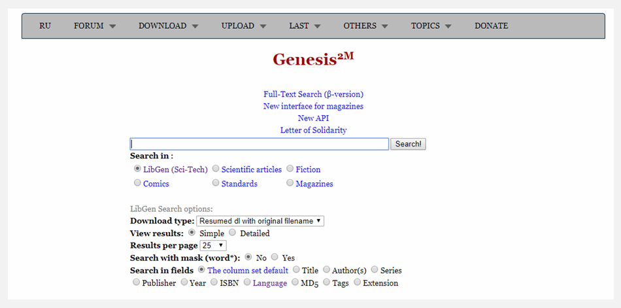
Task: Select Year search field radio
Action: pos(184,282)
